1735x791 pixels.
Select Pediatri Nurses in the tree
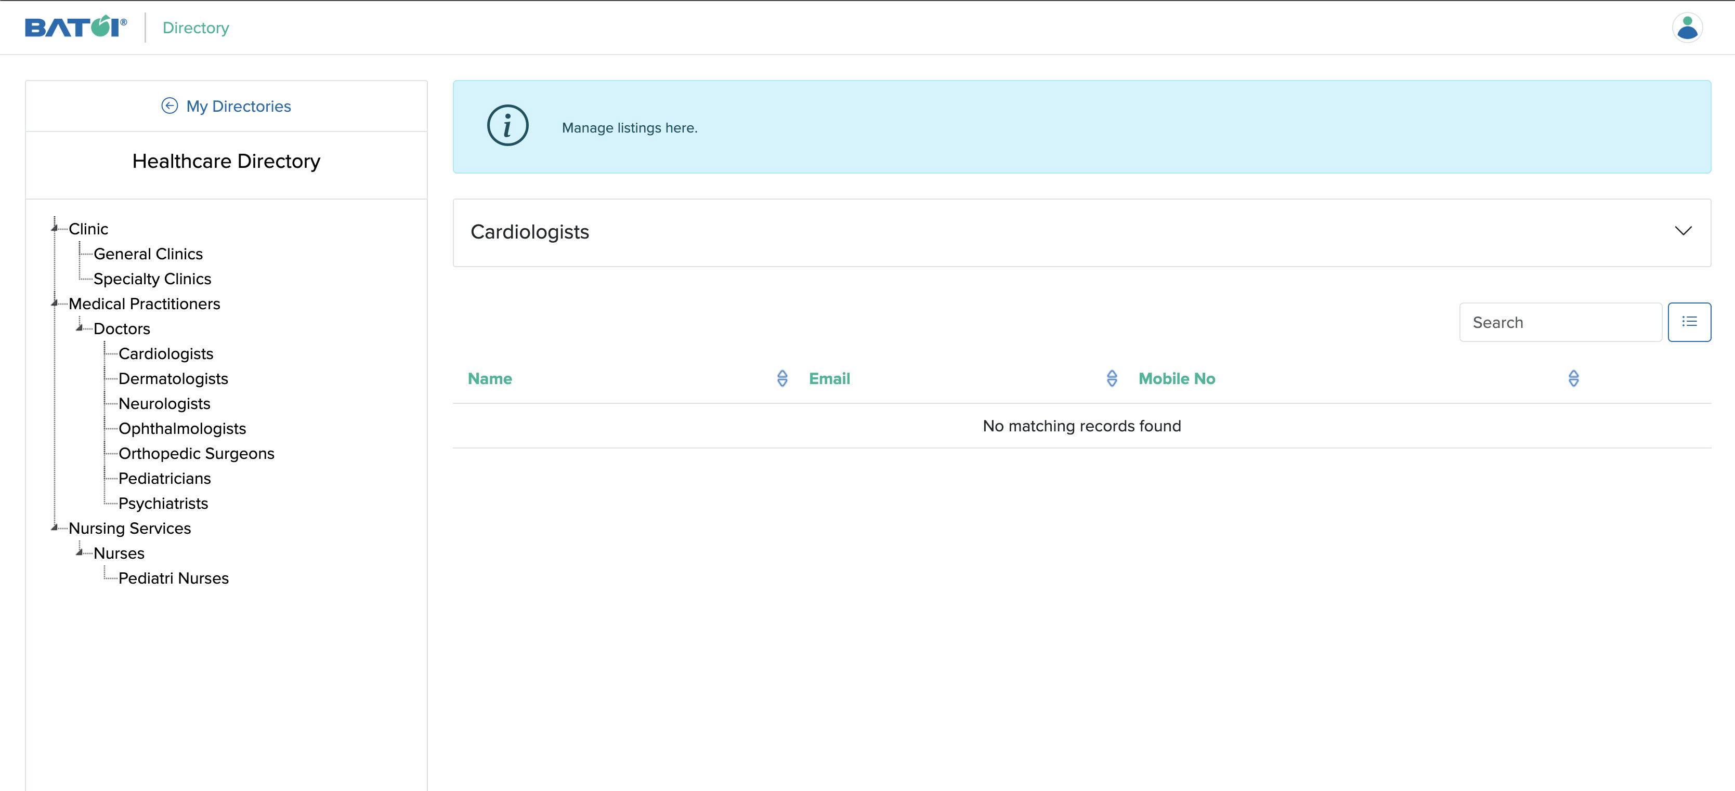tap(173, 577)
